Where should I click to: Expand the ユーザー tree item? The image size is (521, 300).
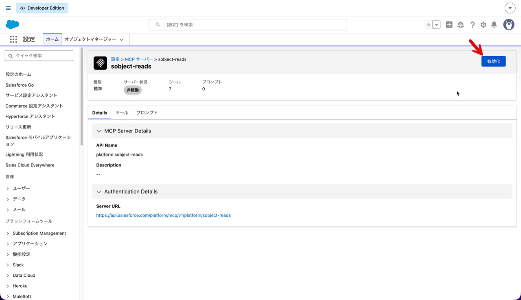(8, 189)
